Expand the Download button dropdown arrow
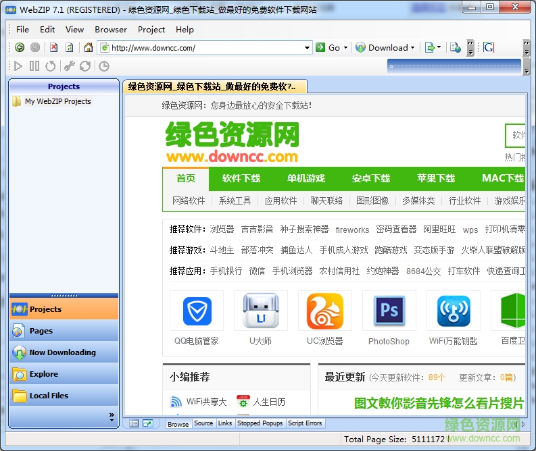The width and height of the screenshot is (536, 451). coord(412,48)
